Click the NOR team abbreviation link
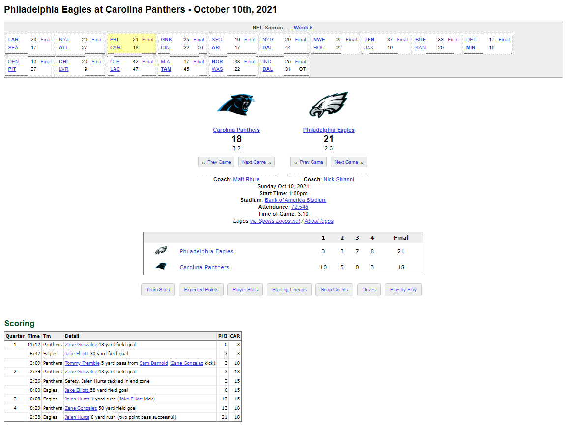 point(217,61)
